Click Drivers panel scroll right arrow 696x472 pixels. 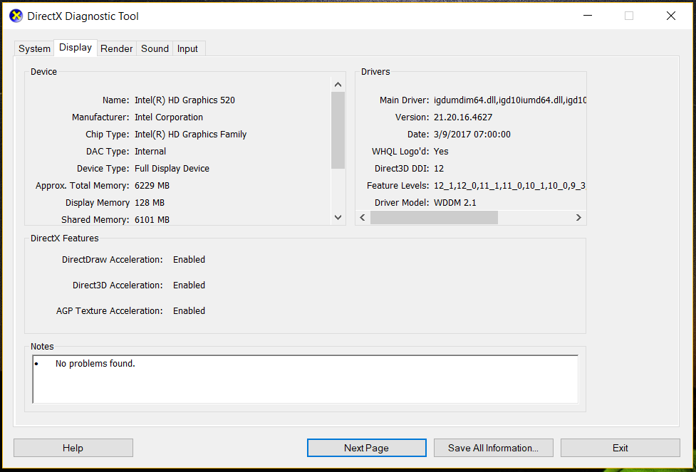[x=578, y=217]
